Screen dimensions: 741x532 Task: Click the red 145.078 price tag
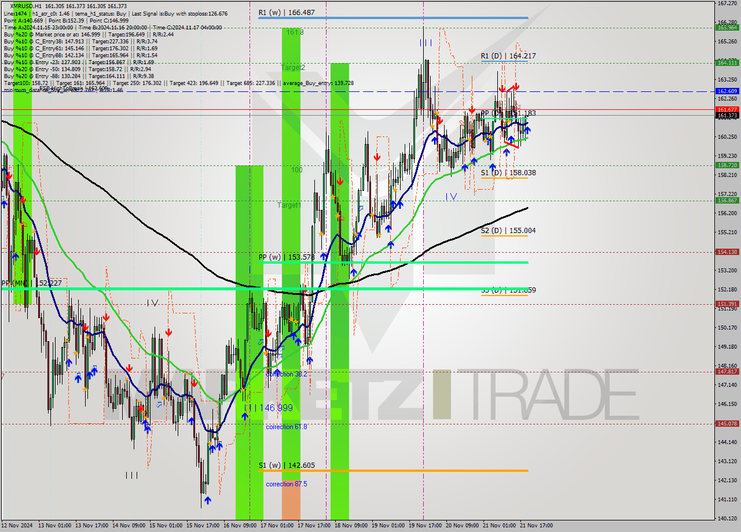(x=727, y=424)
